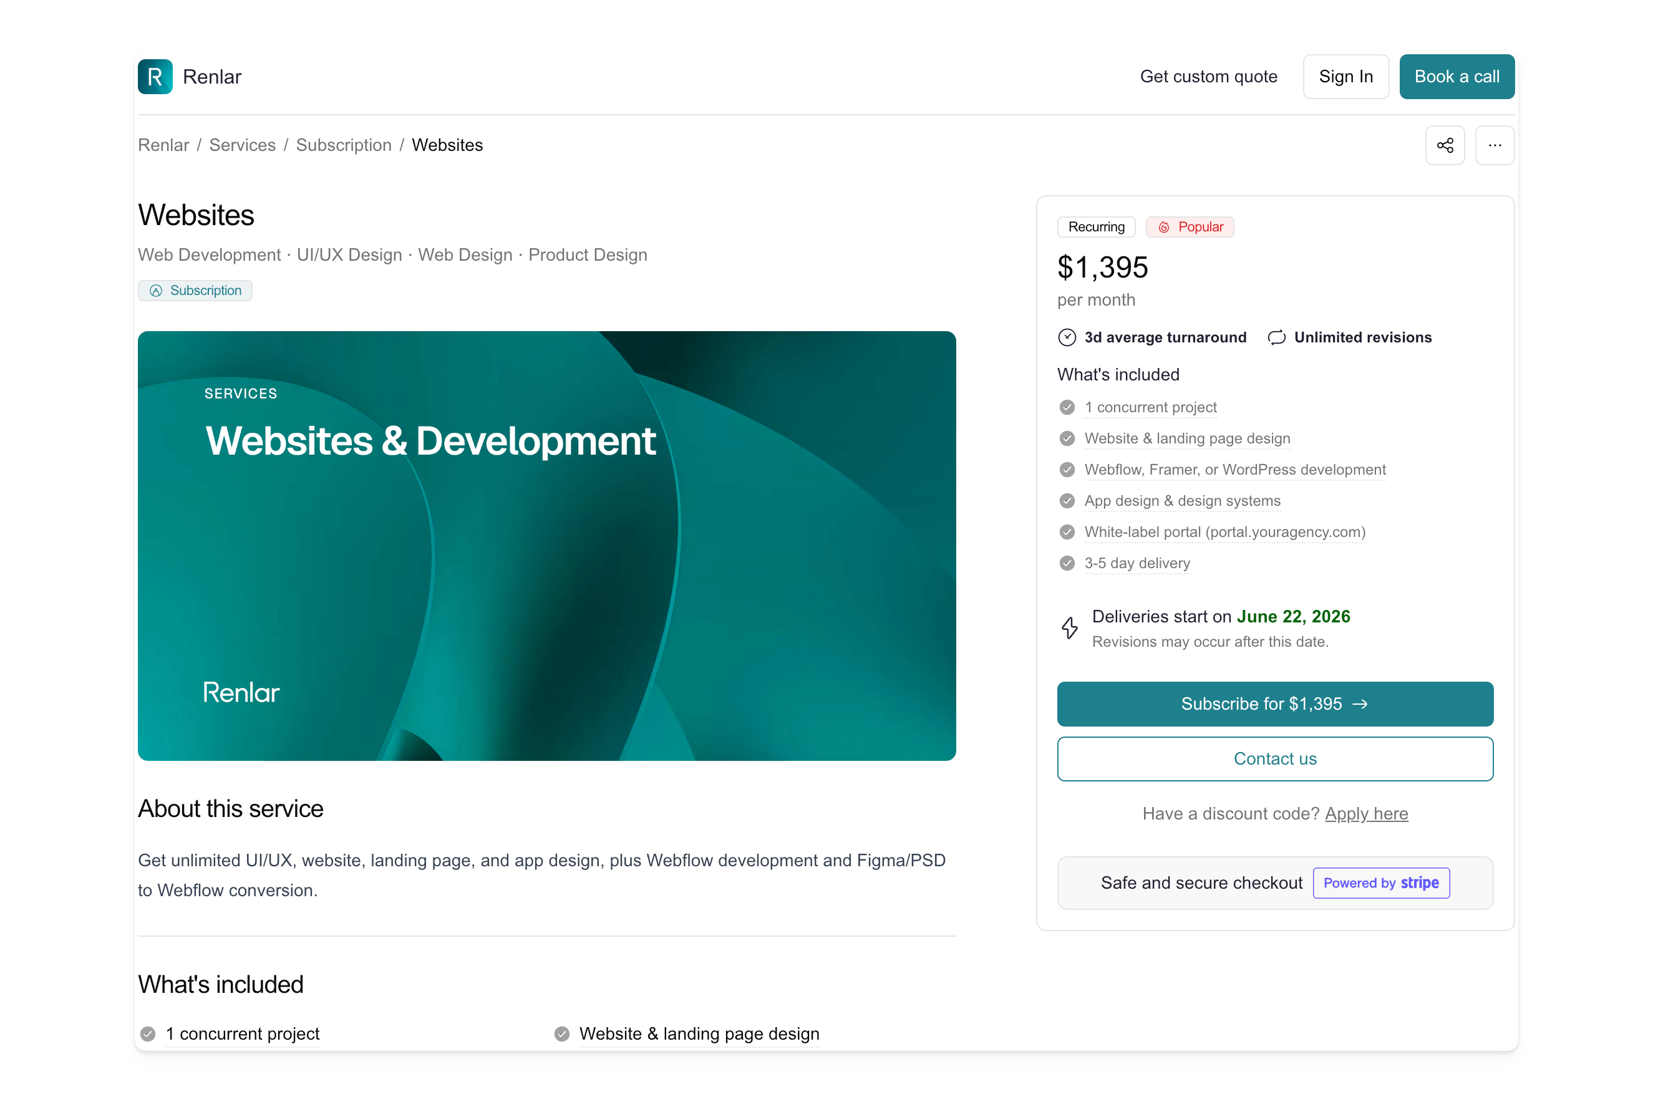The image size is (1653, 1102).
Task: Select the Websites breadcrumb item
Action: (x=447, y=145)
